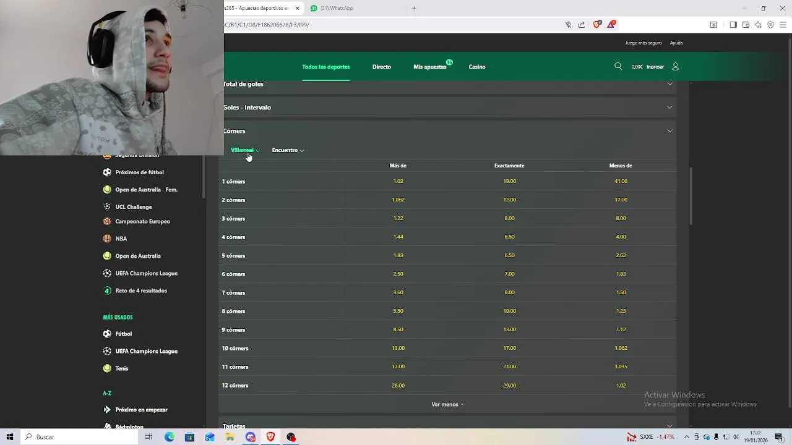Collapse the list with Ver menos

coord(447,404)
